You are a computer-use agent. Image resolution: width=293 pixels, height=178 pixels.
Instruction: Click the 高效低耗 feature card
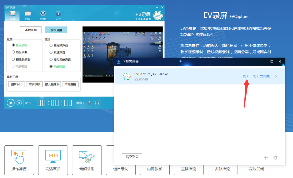point(256,170)
